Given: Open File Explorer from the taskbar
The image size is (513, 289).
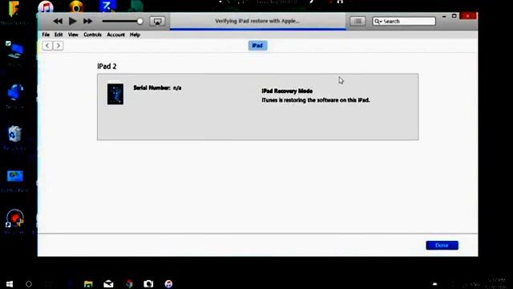Looking at the screenshot, I should click(88, 283).
